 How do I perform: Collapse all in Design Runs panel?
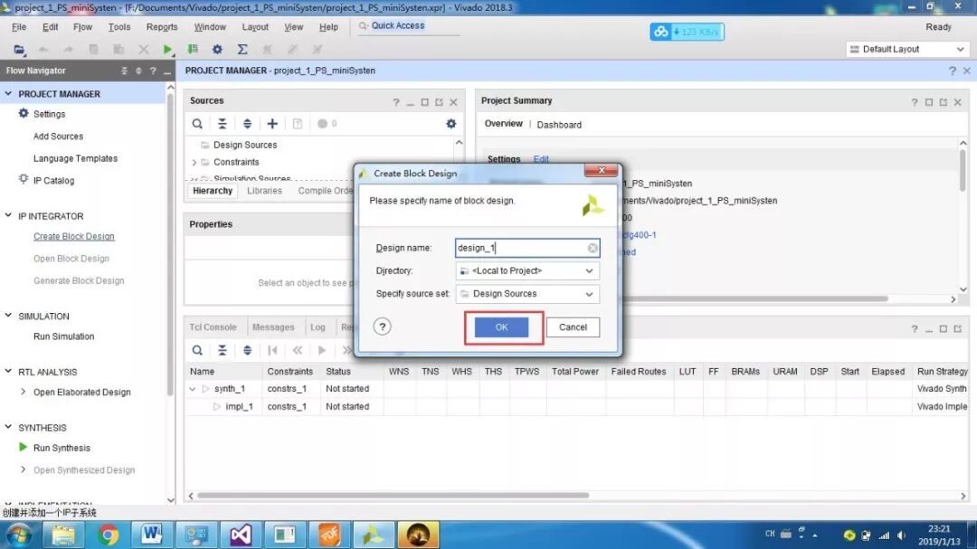tap(222, 350)
